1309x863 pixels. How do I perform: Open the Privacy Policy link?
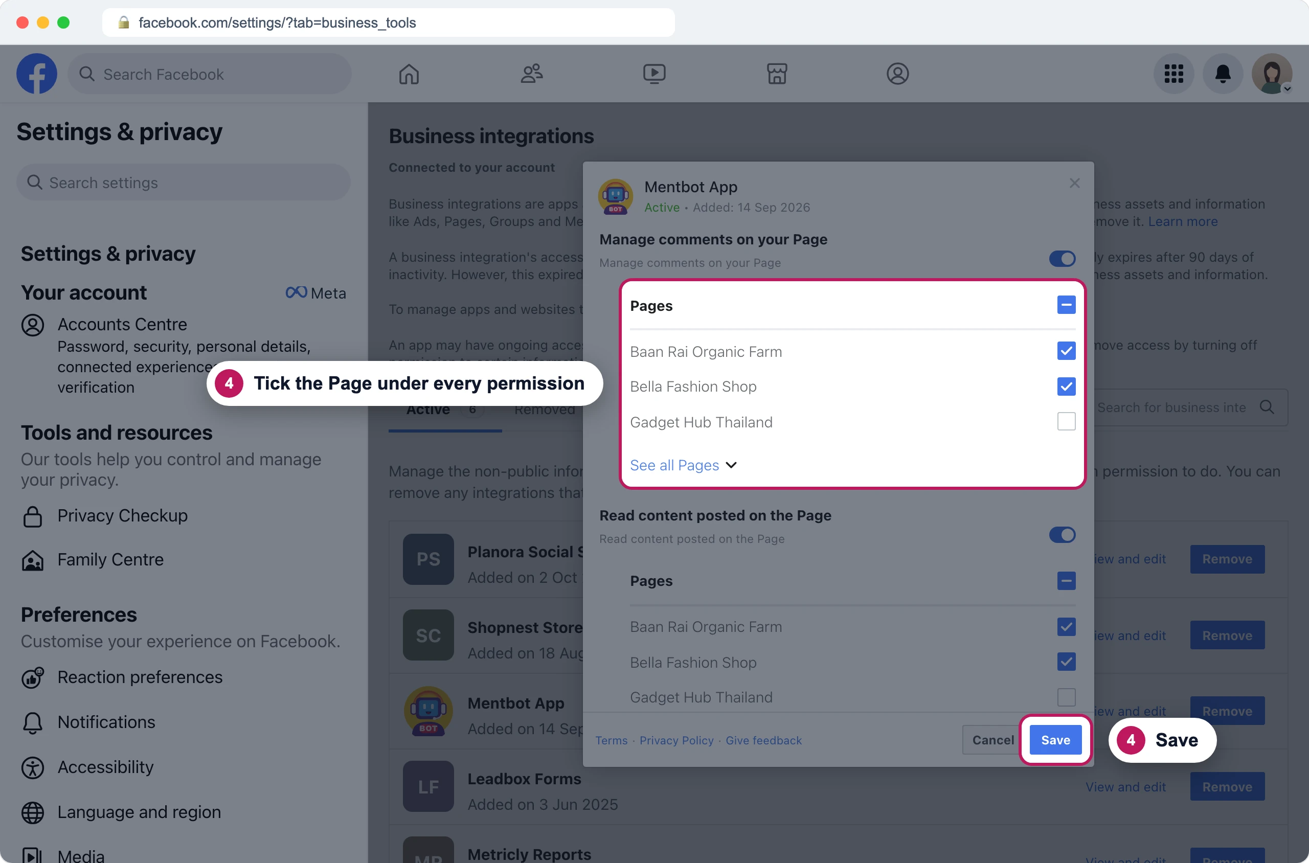(x=676, y=741)
